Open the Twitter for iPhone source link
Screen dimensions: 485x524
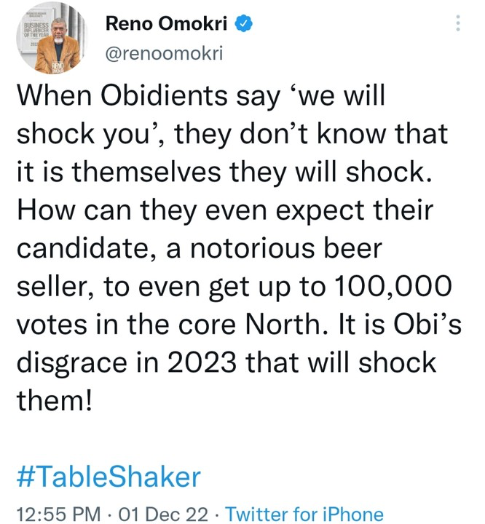point(304,513)
